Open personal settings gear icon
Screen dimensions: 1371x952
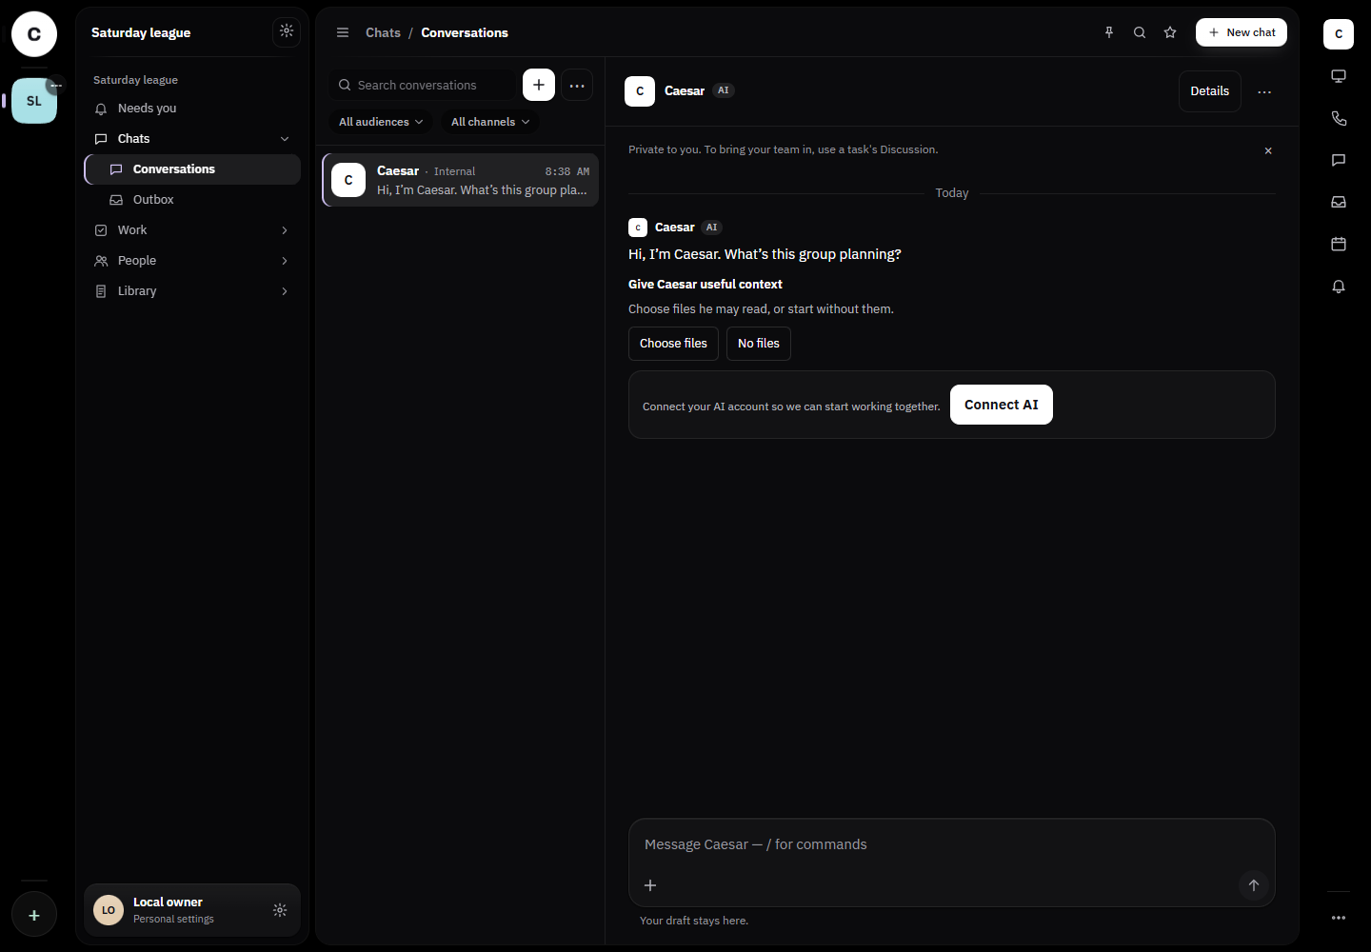[280, 910]
